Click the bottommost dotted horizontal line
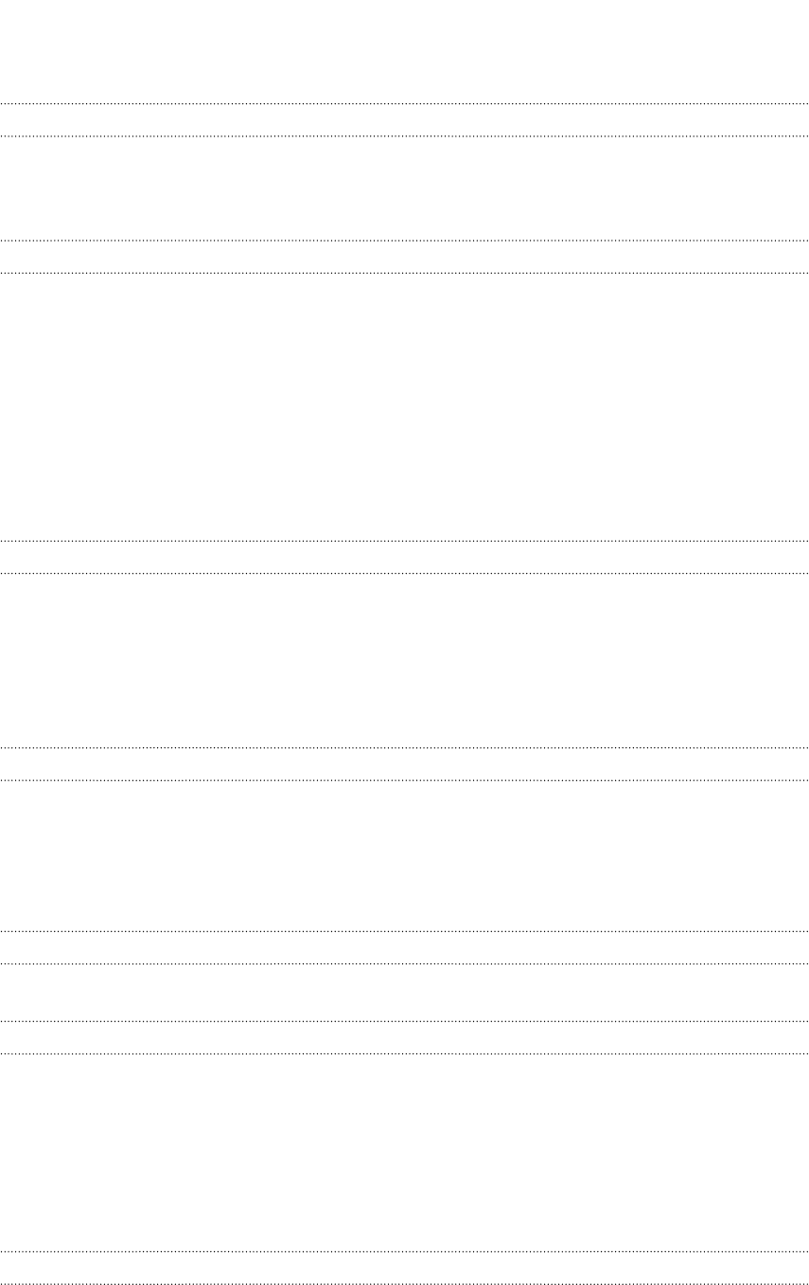The width and height of the screenshot is (809, 1285). pyautogui.click(x=404, y=1284)
